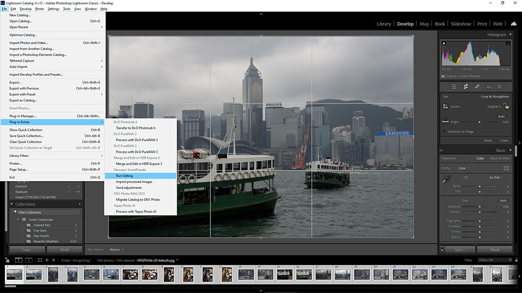The image size is (522, 293).
Task: Click the Sync settings button
Action: pyautogui.click(x=460, y=249)
